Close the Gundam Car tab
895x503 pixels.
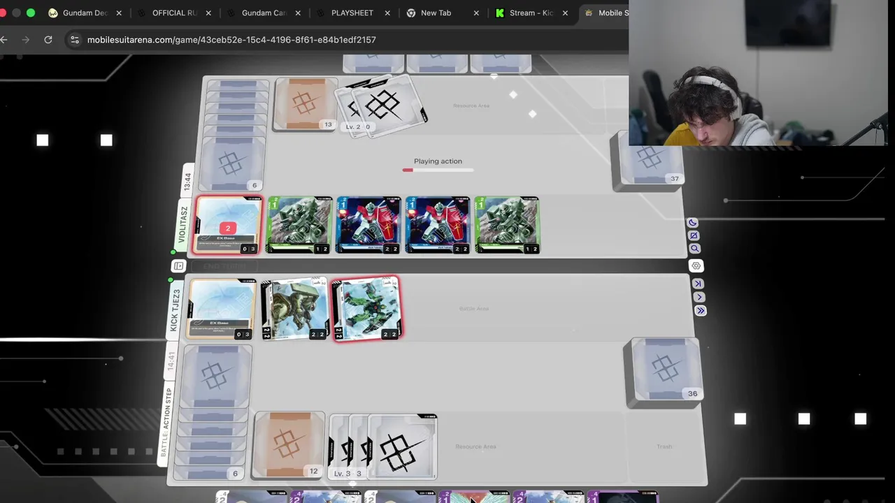pyautogui.click(x=298, y=13)
